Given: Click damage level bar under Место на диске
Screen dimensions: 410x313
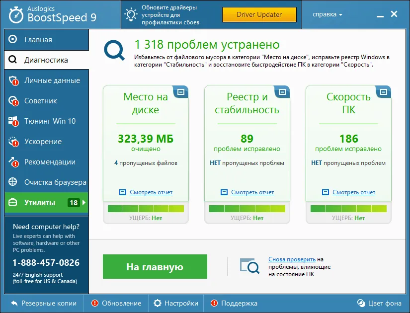Looking at the screenshot, I should click(x=146, y=208).
